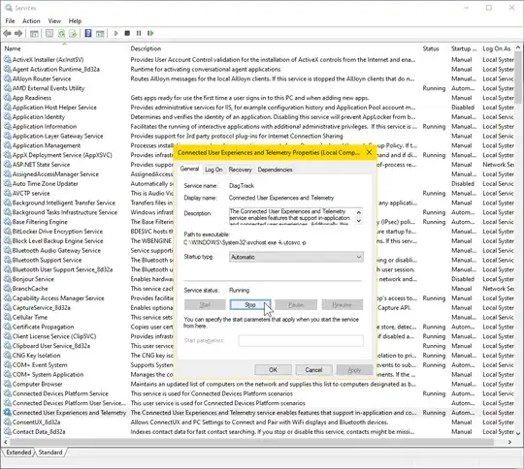
Task: Stop the service with the Stop button
Action: [250, 305]
